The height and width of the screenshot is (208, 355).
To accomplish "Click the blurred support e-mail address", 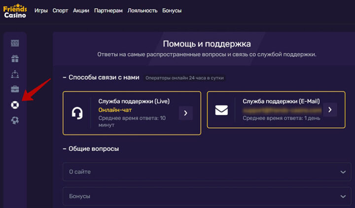I will 282,110.
